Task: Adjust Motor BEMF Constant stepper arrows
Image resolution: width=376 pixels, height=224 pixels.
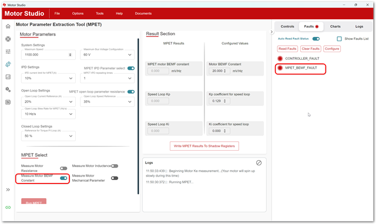Action: [x=224, y=71]
